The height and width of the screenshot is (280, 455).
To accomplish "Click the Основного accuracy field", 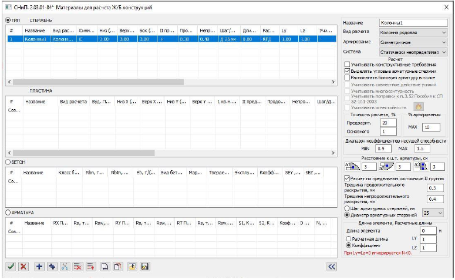I will pos(388,131).
